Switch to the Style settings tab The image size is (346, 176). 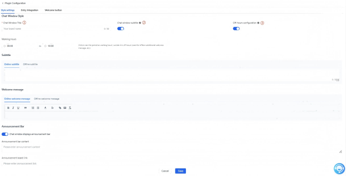pyautogui.click(x=8, y=10)
